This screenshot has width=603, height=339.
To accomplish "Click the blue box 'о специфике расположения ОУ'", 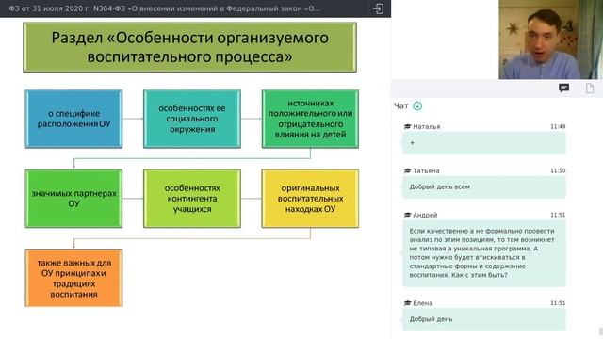I will click(x=73, y=119).
